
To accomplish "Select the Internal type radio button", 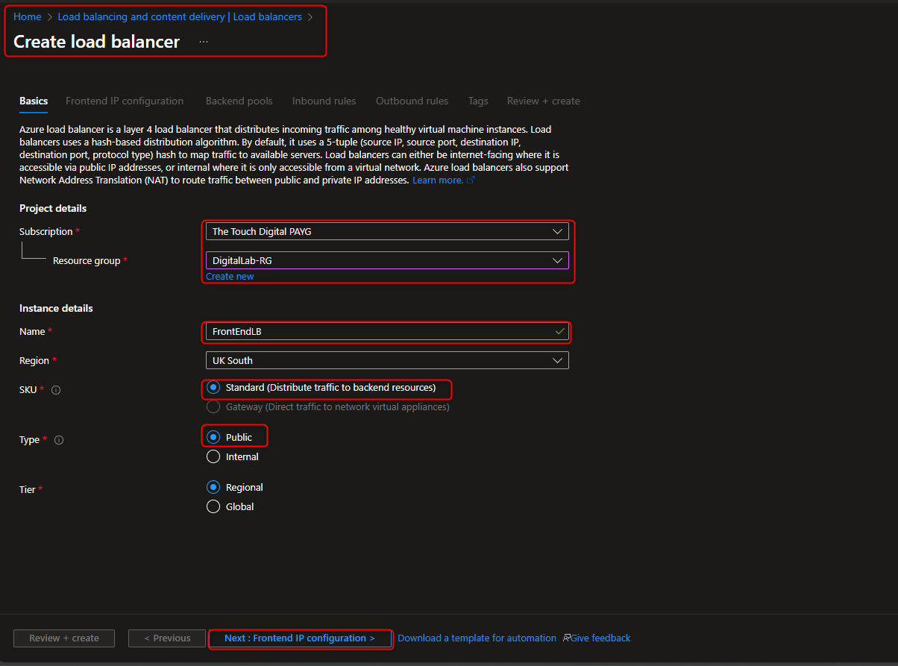I will point(213,456).
